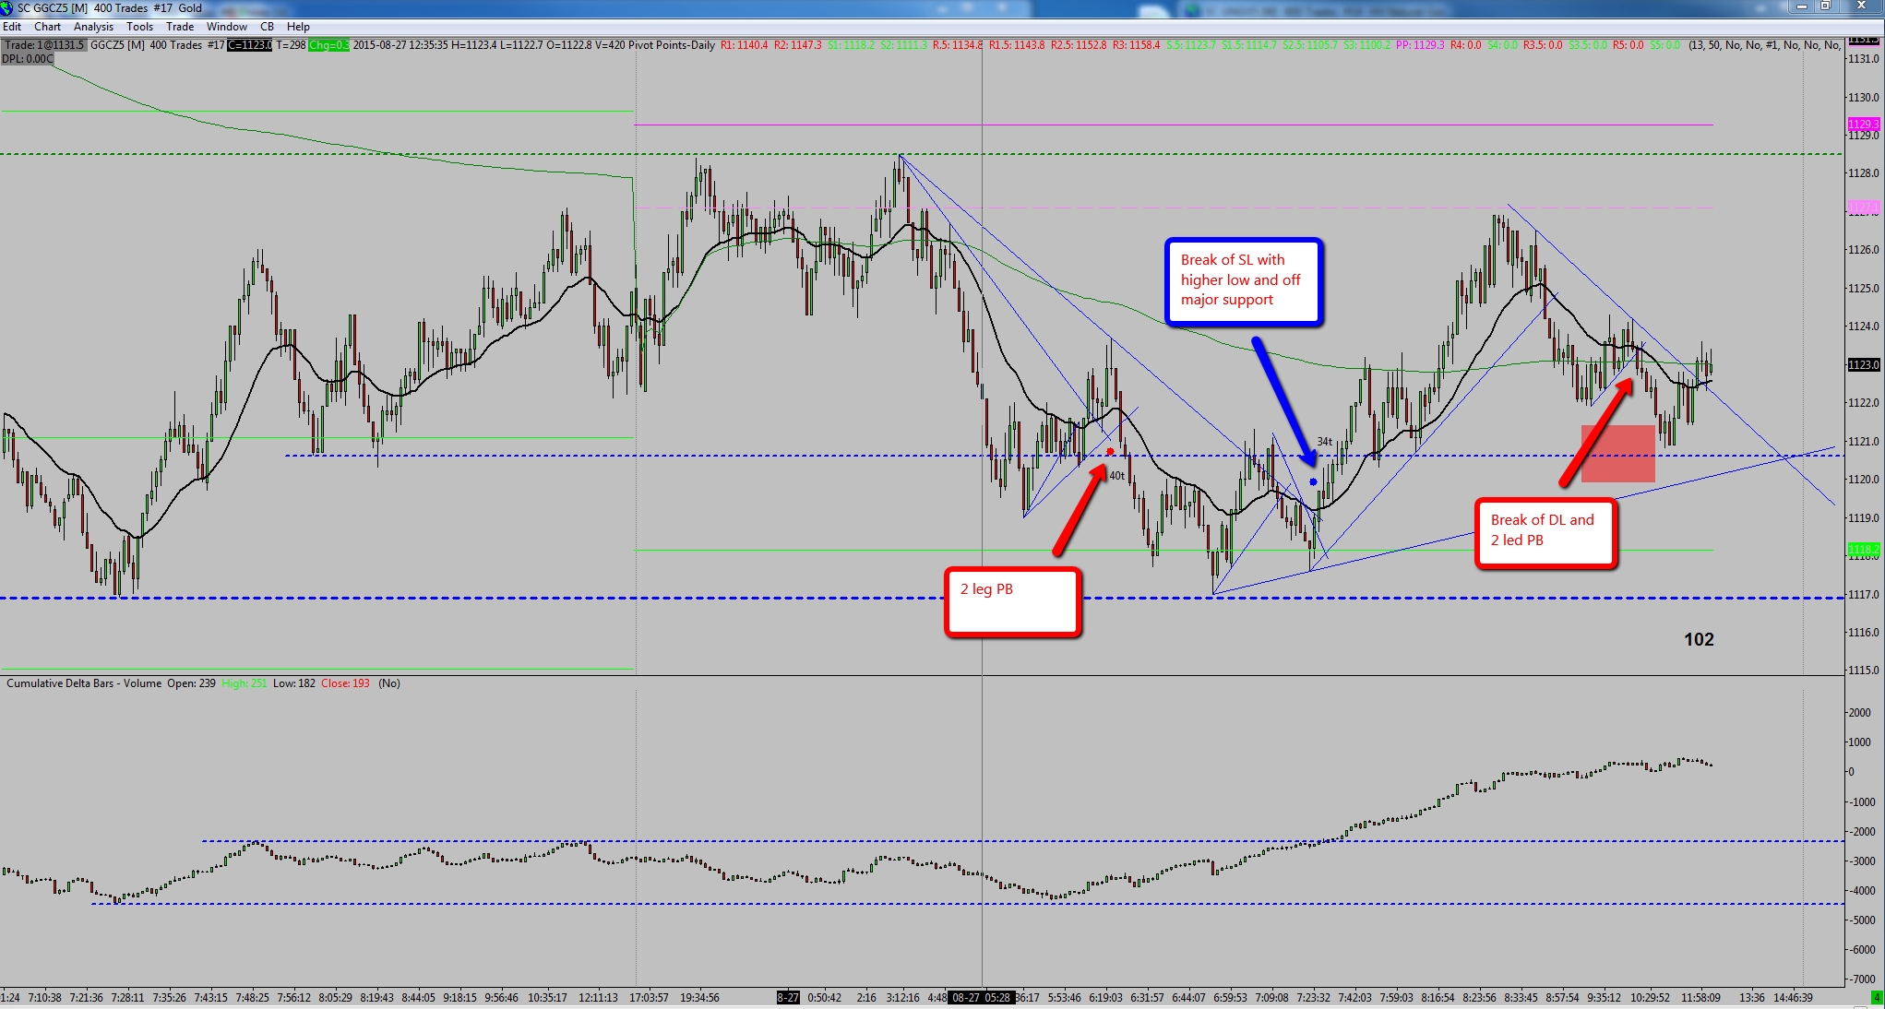
Task: Click the 7:10:38 time axis label
Action: point(44,998)
